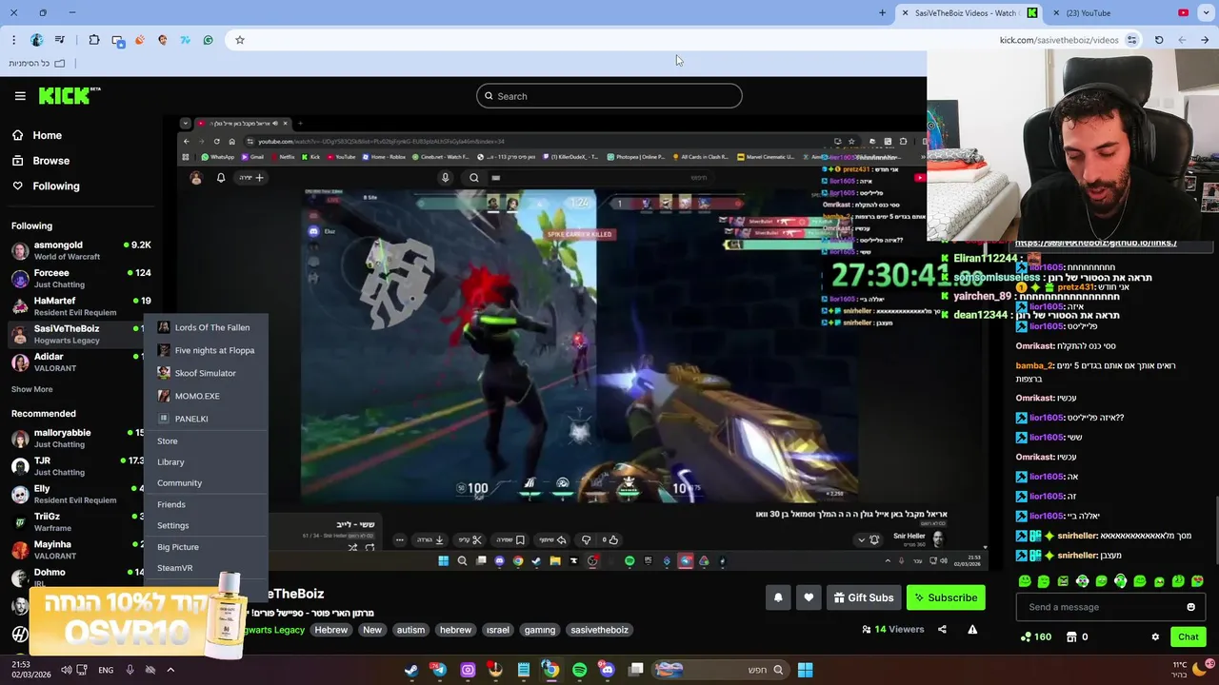Click the 160 channel points icon
The image size is (1219, 685).
(x=1036, y=637)
